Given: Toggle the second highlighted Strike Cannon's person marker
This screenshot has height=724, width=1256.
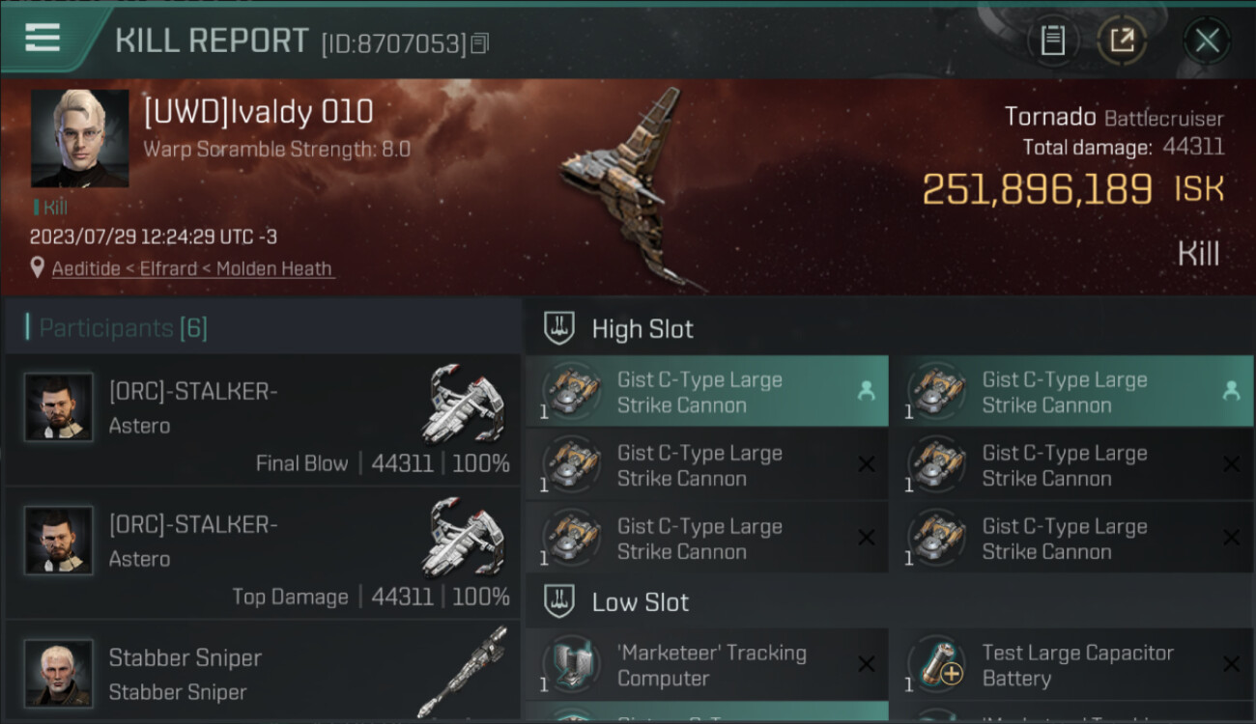Looking at the screenshot, I should (1231, 391).
